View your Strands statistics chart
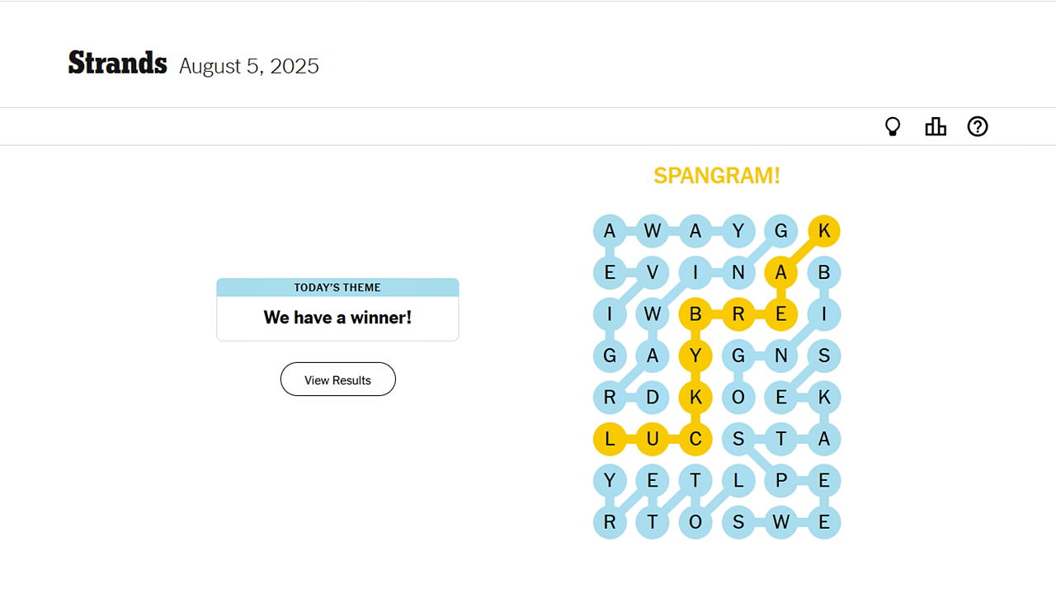 936,126
